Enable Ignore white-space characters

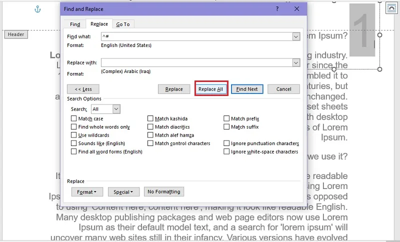pyautogui.click(x=226, y=151)
